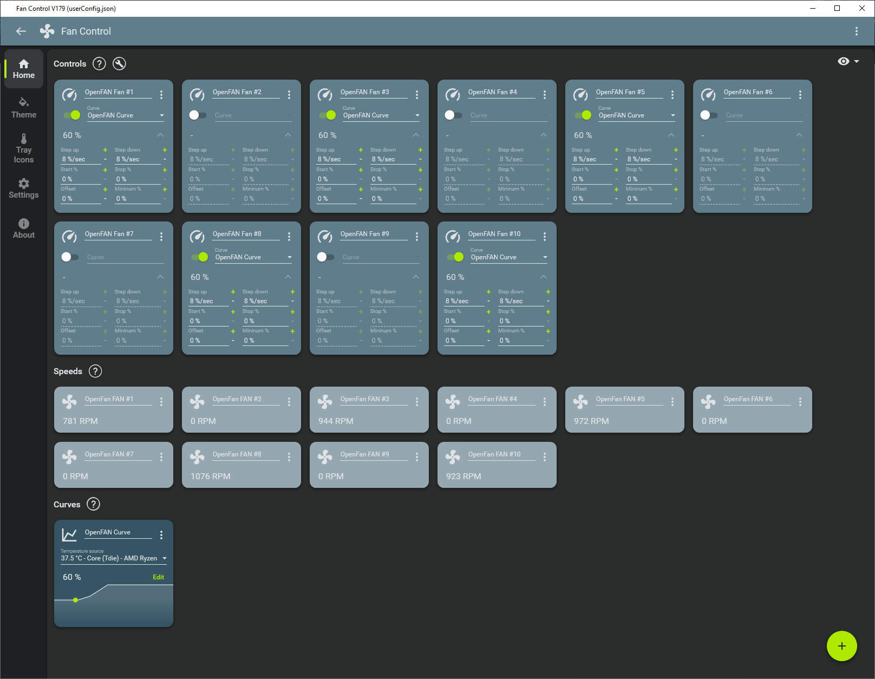Go to the Theme page in sidebar
Viewport: 875px width, 679px height.
click(24, 108)
